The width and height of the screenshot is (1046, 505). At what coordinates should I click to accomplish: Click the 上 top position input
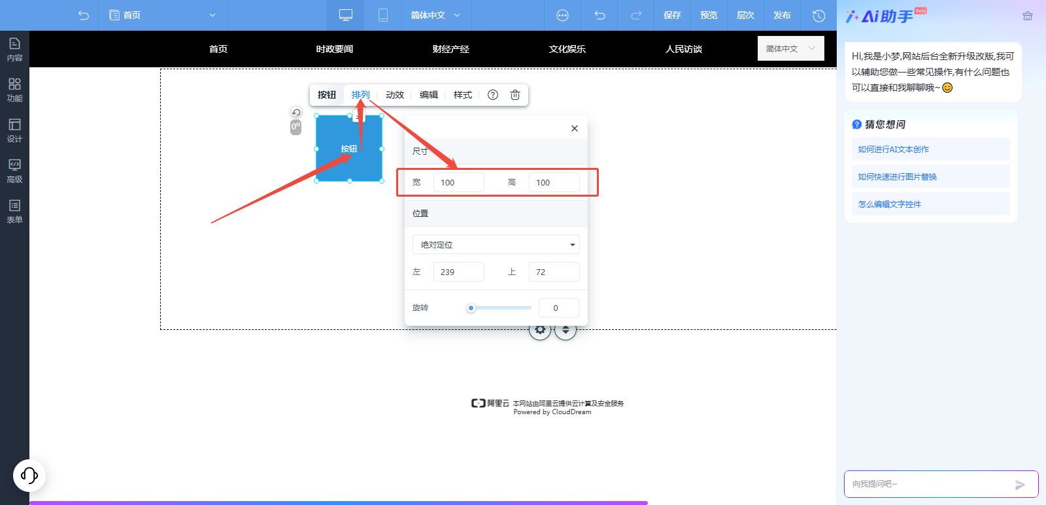554,272
